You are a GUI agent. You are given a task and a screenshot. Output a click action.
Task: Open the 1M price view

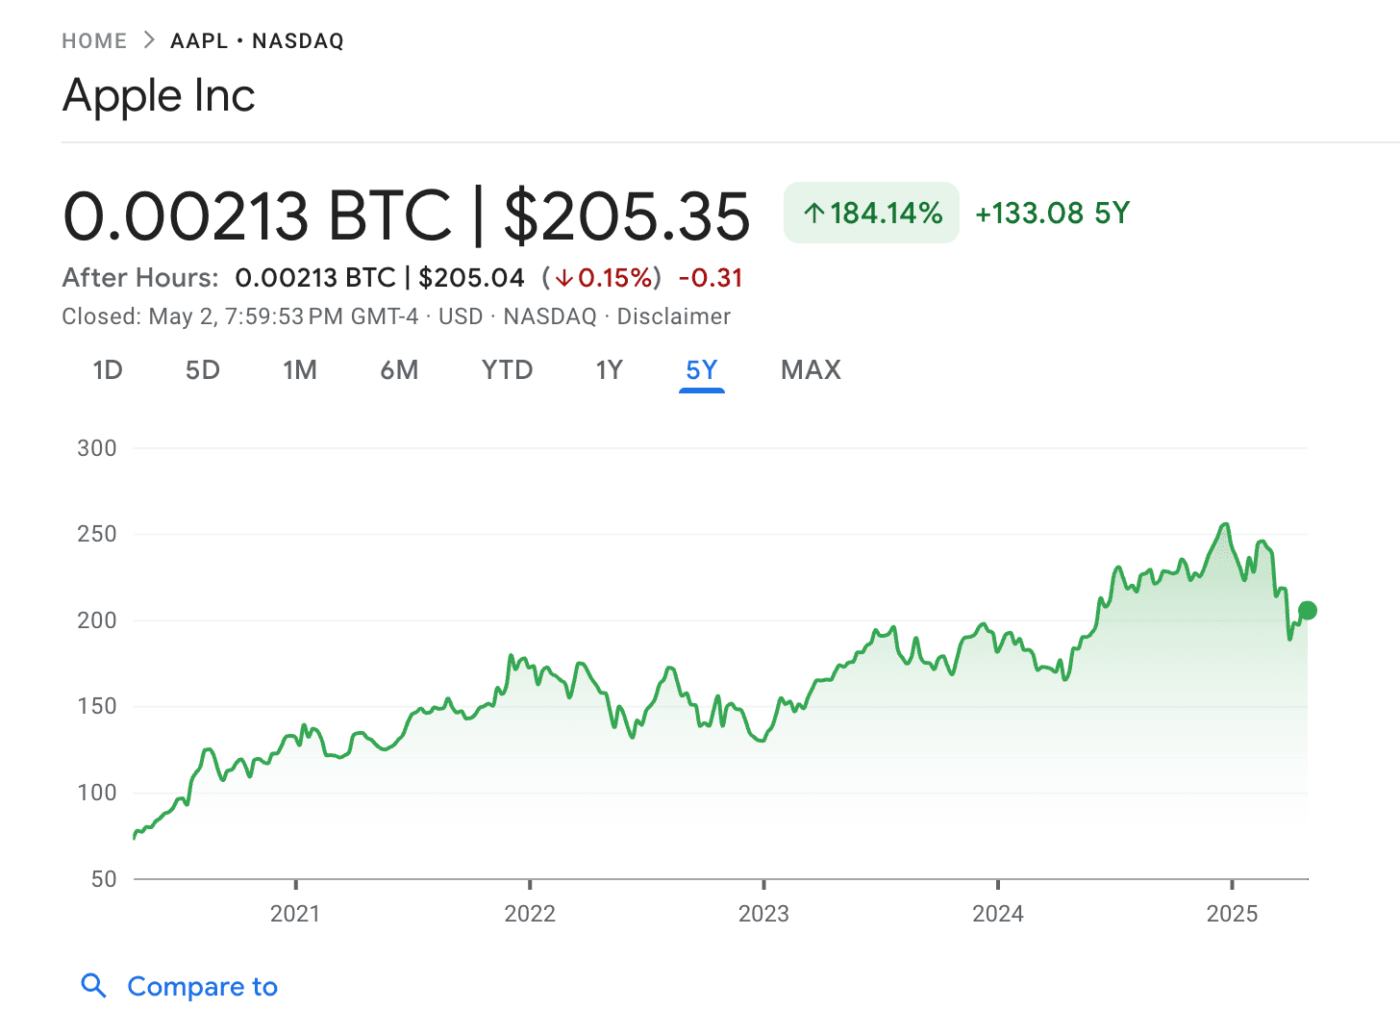(300, 369)
